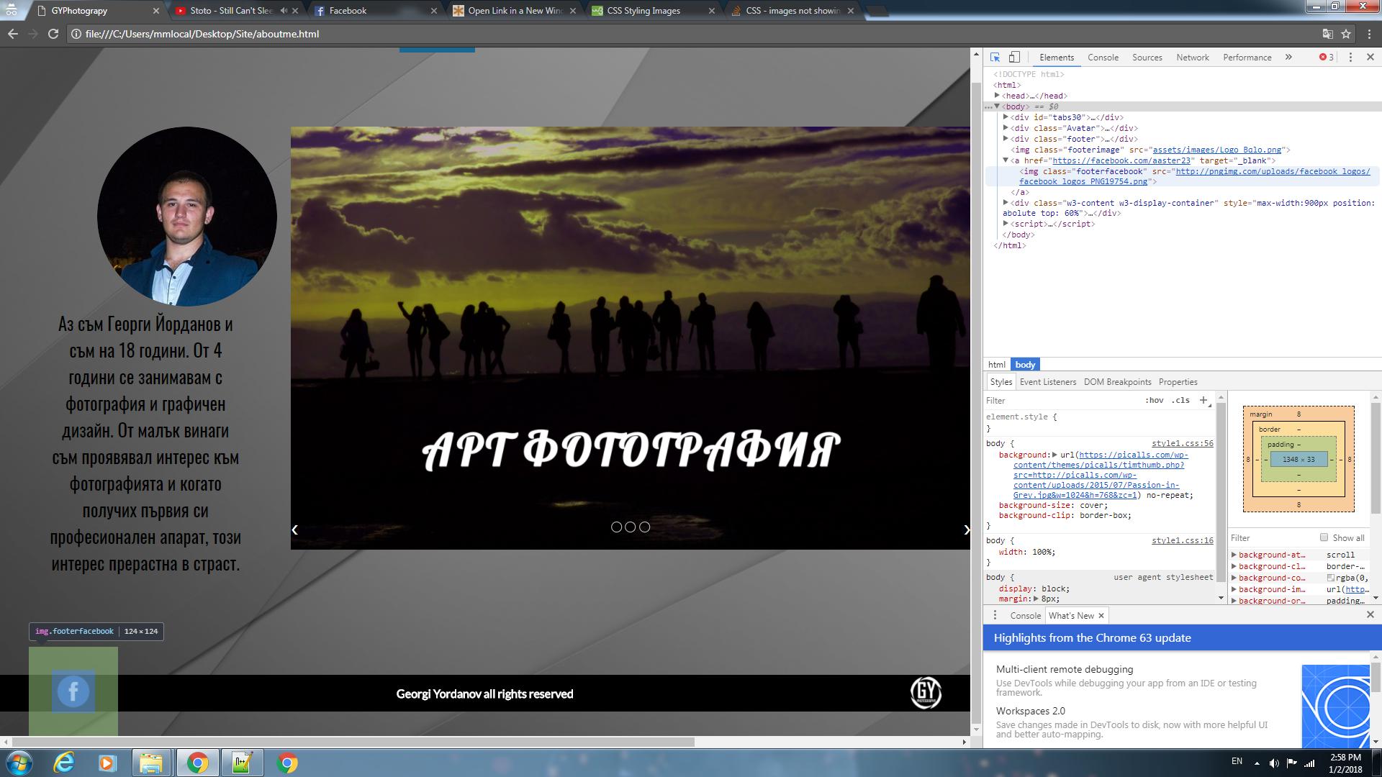This screenshot has height=777, width=1382.
Task: Open the style1.css:56 stylesheet link
Action: click(x=1183, y=443)
